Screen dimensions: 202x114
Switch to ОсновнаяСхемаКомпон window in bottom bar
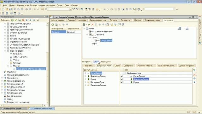[41, 109]
